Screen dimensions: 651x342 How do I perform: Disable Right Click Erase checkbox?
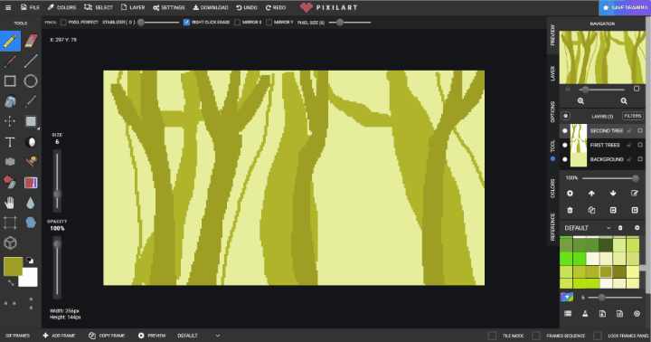click(x=186, y=22)
